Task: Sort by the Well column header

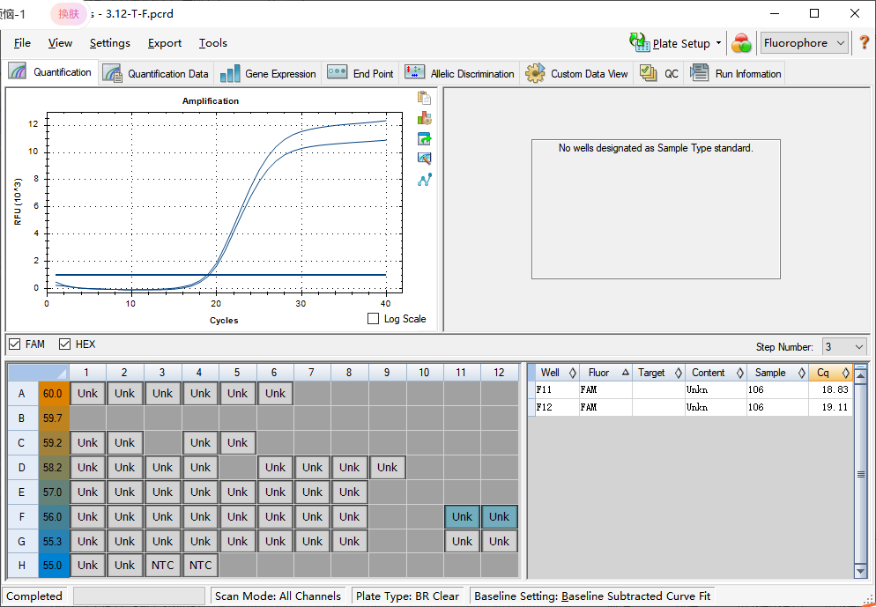Action: pyautogui.click(x=553, y=373)
